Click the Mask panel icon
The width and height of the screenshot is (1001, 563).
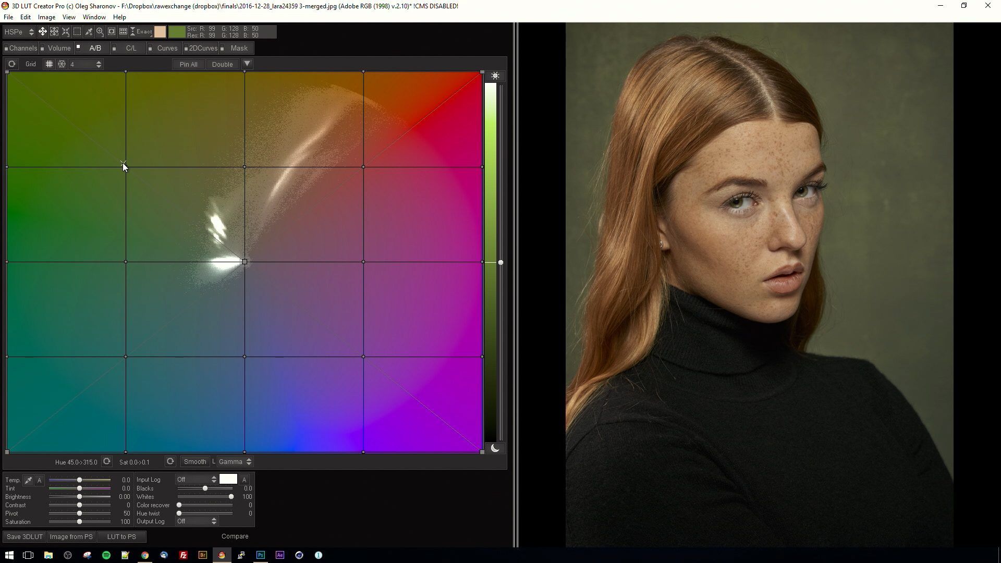pos(223,48)
